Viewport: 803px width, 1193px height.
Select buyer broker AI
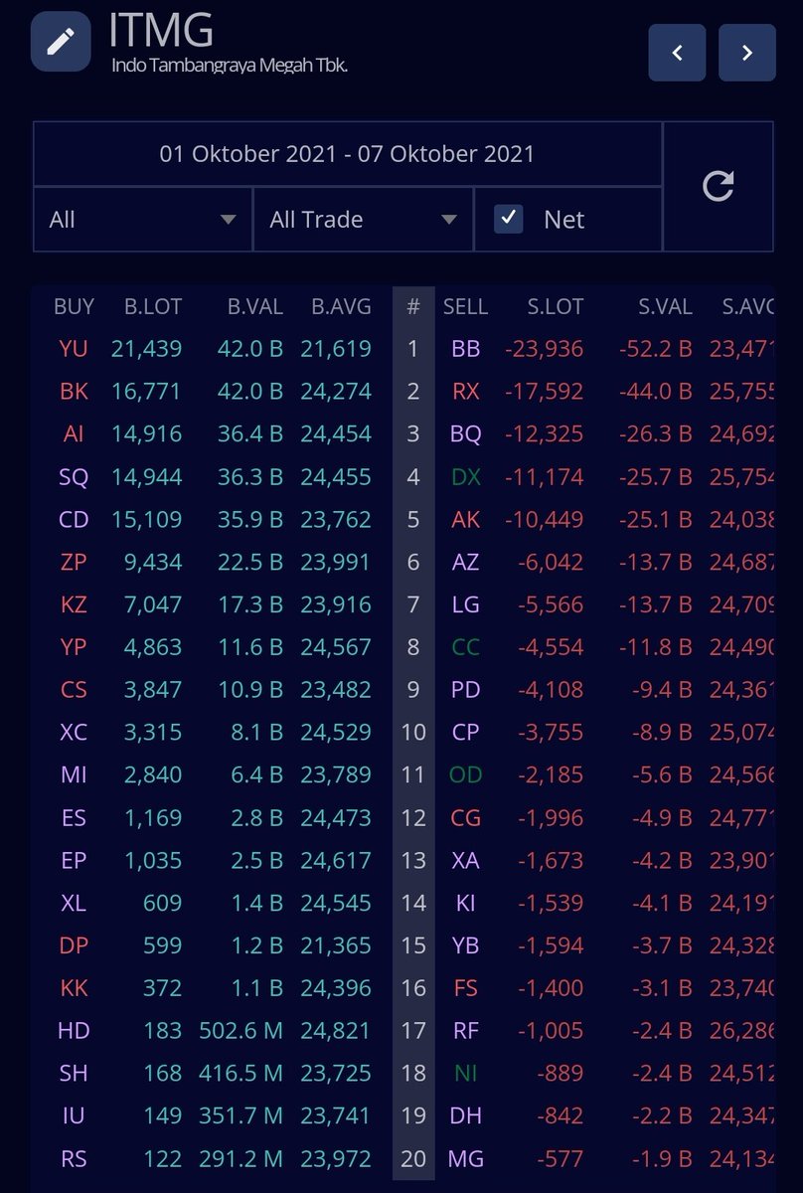(x=74, y=434)
